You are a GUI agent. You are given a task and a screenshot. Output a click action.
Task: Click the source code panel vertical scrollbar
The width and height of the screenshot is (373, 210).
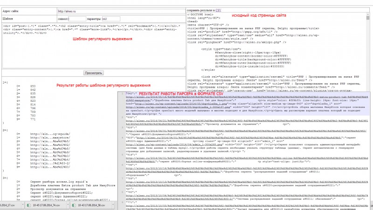coord(368,52)
